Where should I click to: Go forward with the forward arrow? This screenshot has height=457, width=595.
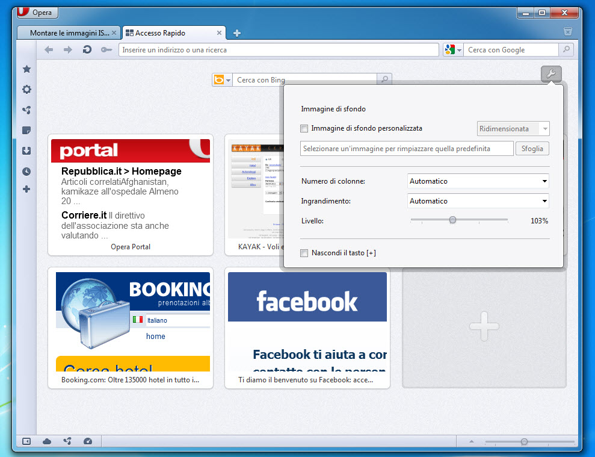tap(67, 50)
